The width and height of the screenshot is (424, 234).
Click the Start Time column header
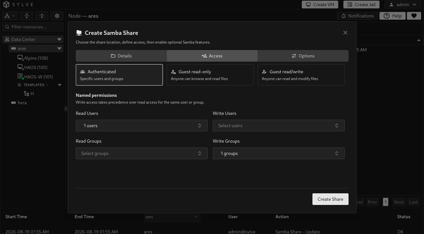[16, 217]
